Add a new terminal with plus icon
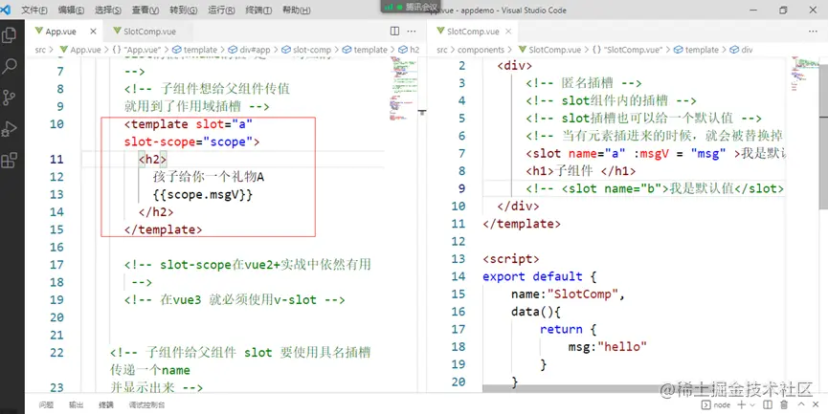828x414 pixels. (742, 404)
